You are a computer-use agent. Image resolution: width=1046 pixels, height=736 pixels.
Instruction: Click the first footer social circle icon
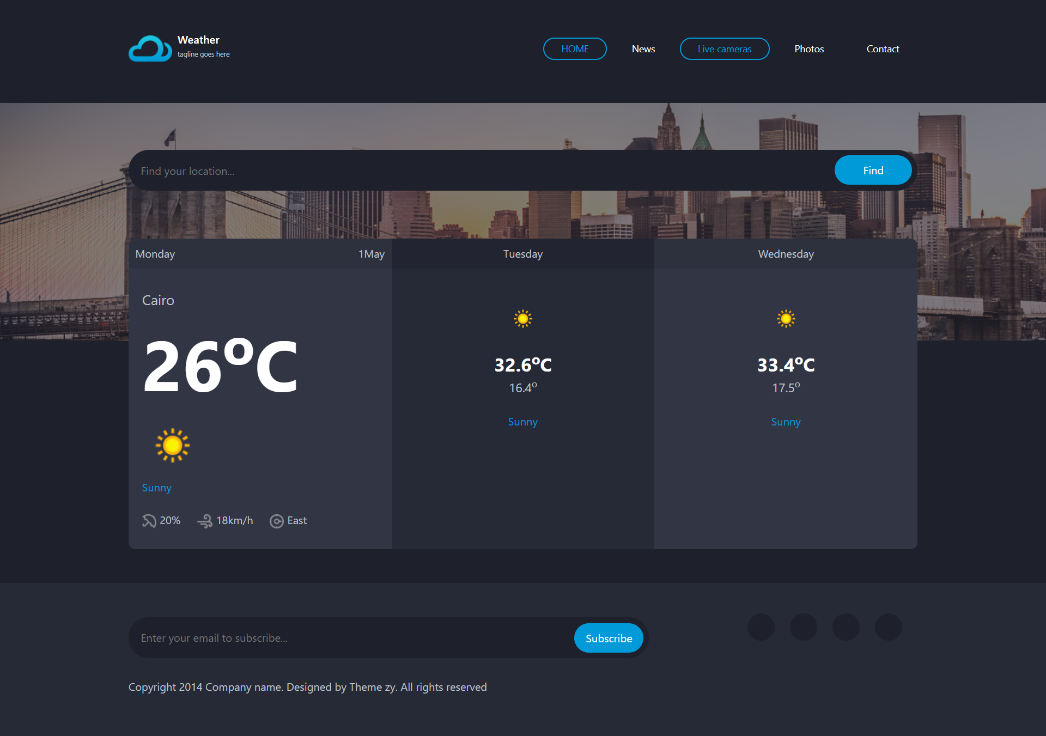point(761,627)
